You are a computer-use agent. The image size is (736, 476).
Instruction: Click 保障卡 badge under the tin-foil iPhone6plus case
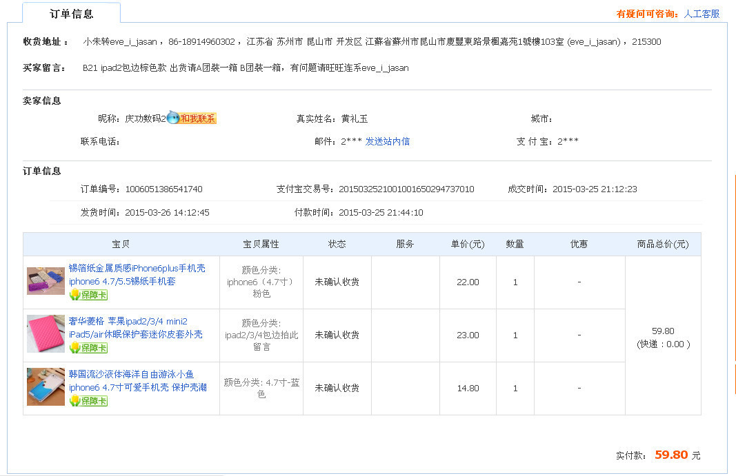88,295
